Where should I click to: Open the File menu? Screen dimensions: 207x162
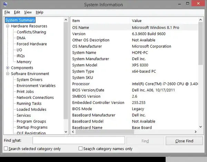click(7, 12)
